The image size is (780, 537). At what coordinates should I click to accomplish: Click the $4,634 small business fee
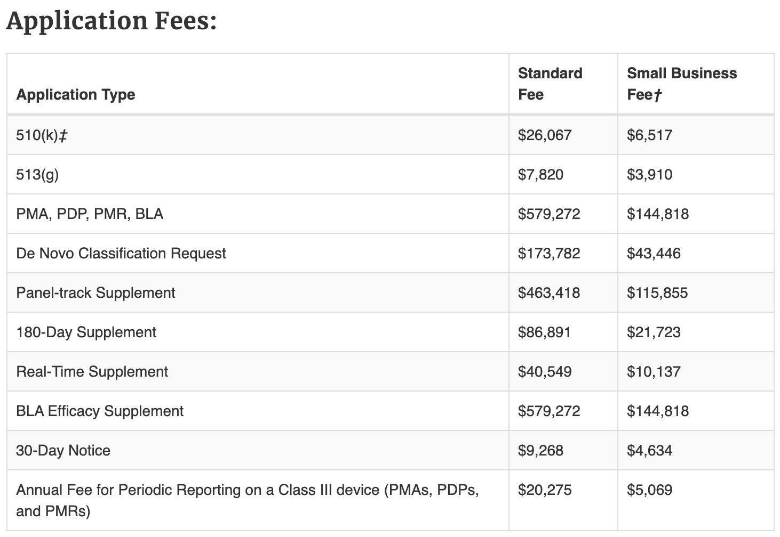[649, 451]
